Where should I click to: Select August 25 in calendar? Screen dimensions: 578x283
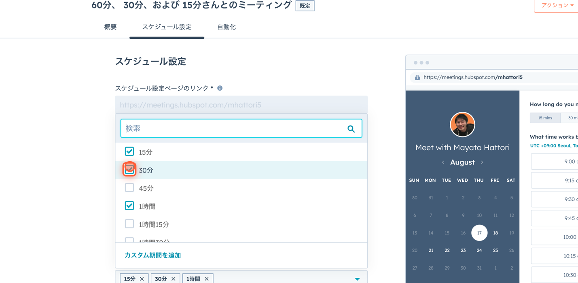coord(495,251)
